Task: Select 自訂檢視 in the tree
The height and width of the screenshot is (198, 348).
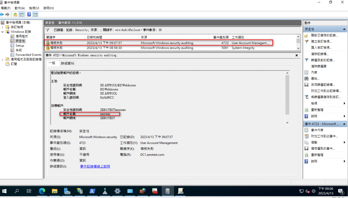Action: point(17,27)
